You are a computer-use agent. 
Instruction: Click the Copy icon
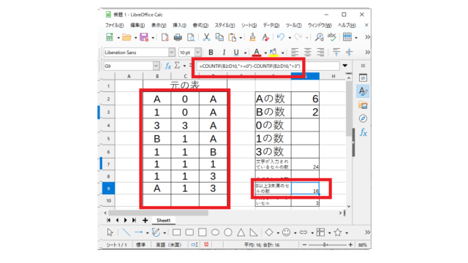[x=219, y=37]
